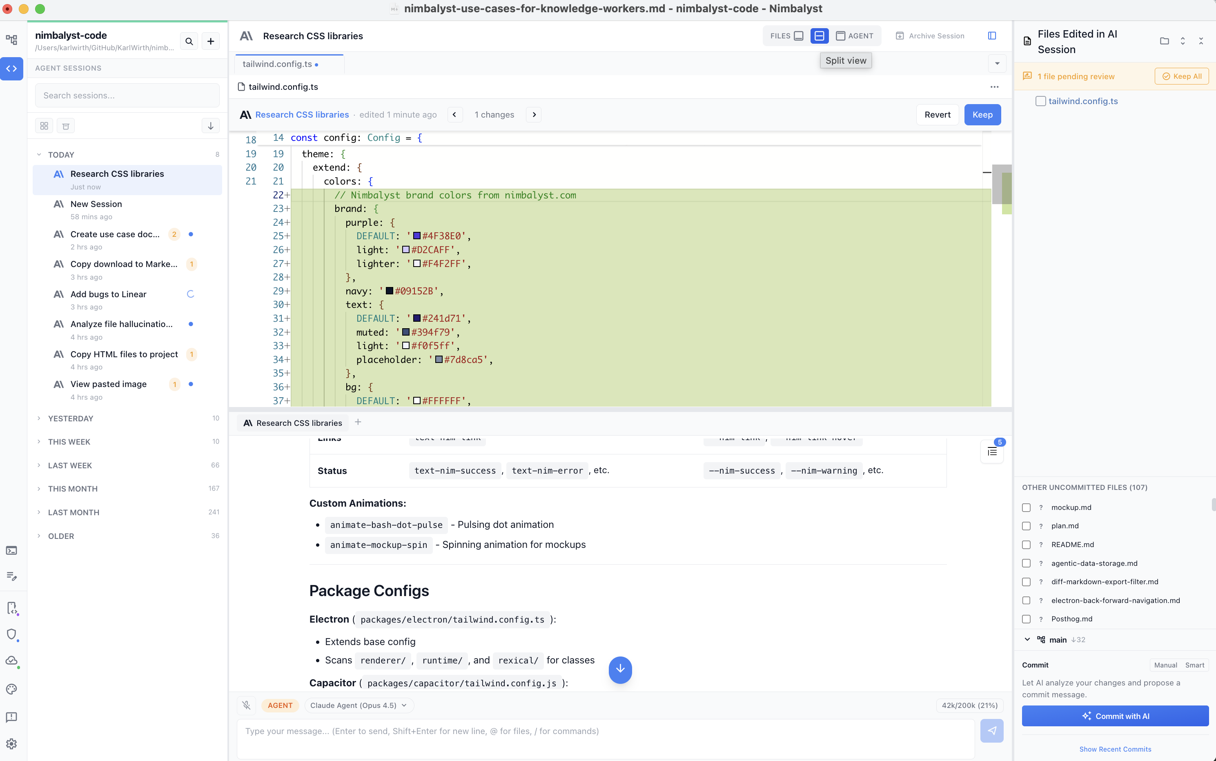
Task: Check the tailwind.config.ts pending file checkbox
Action: (x=1040, y=101)
